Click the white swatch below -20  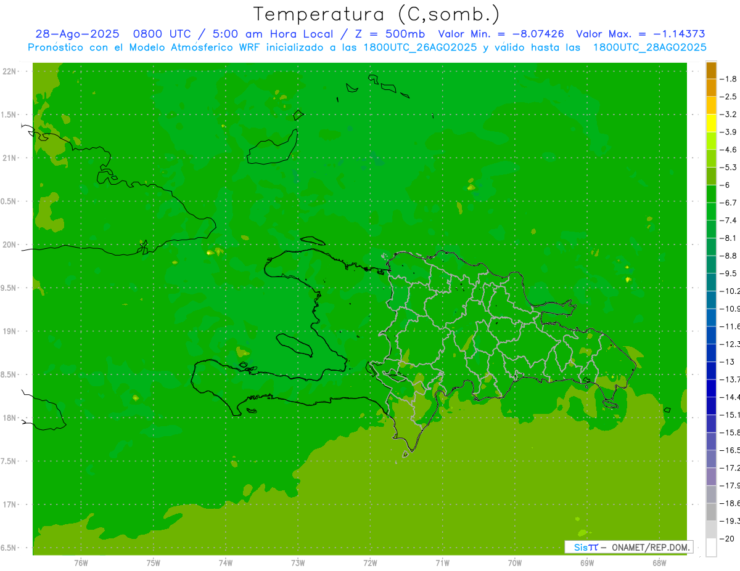(711, 548)
